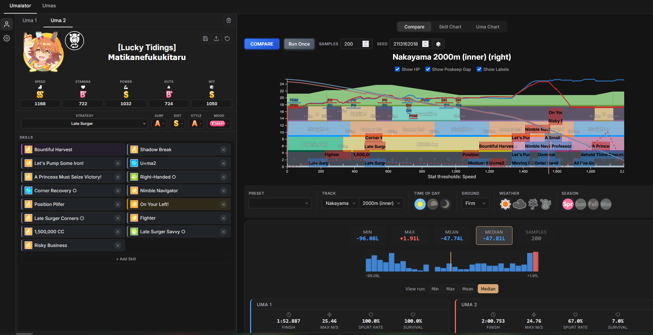The image size is (653, 335).
Task: Select the night moon time of day
Action: pyautogui.click(x=445, y=204)
